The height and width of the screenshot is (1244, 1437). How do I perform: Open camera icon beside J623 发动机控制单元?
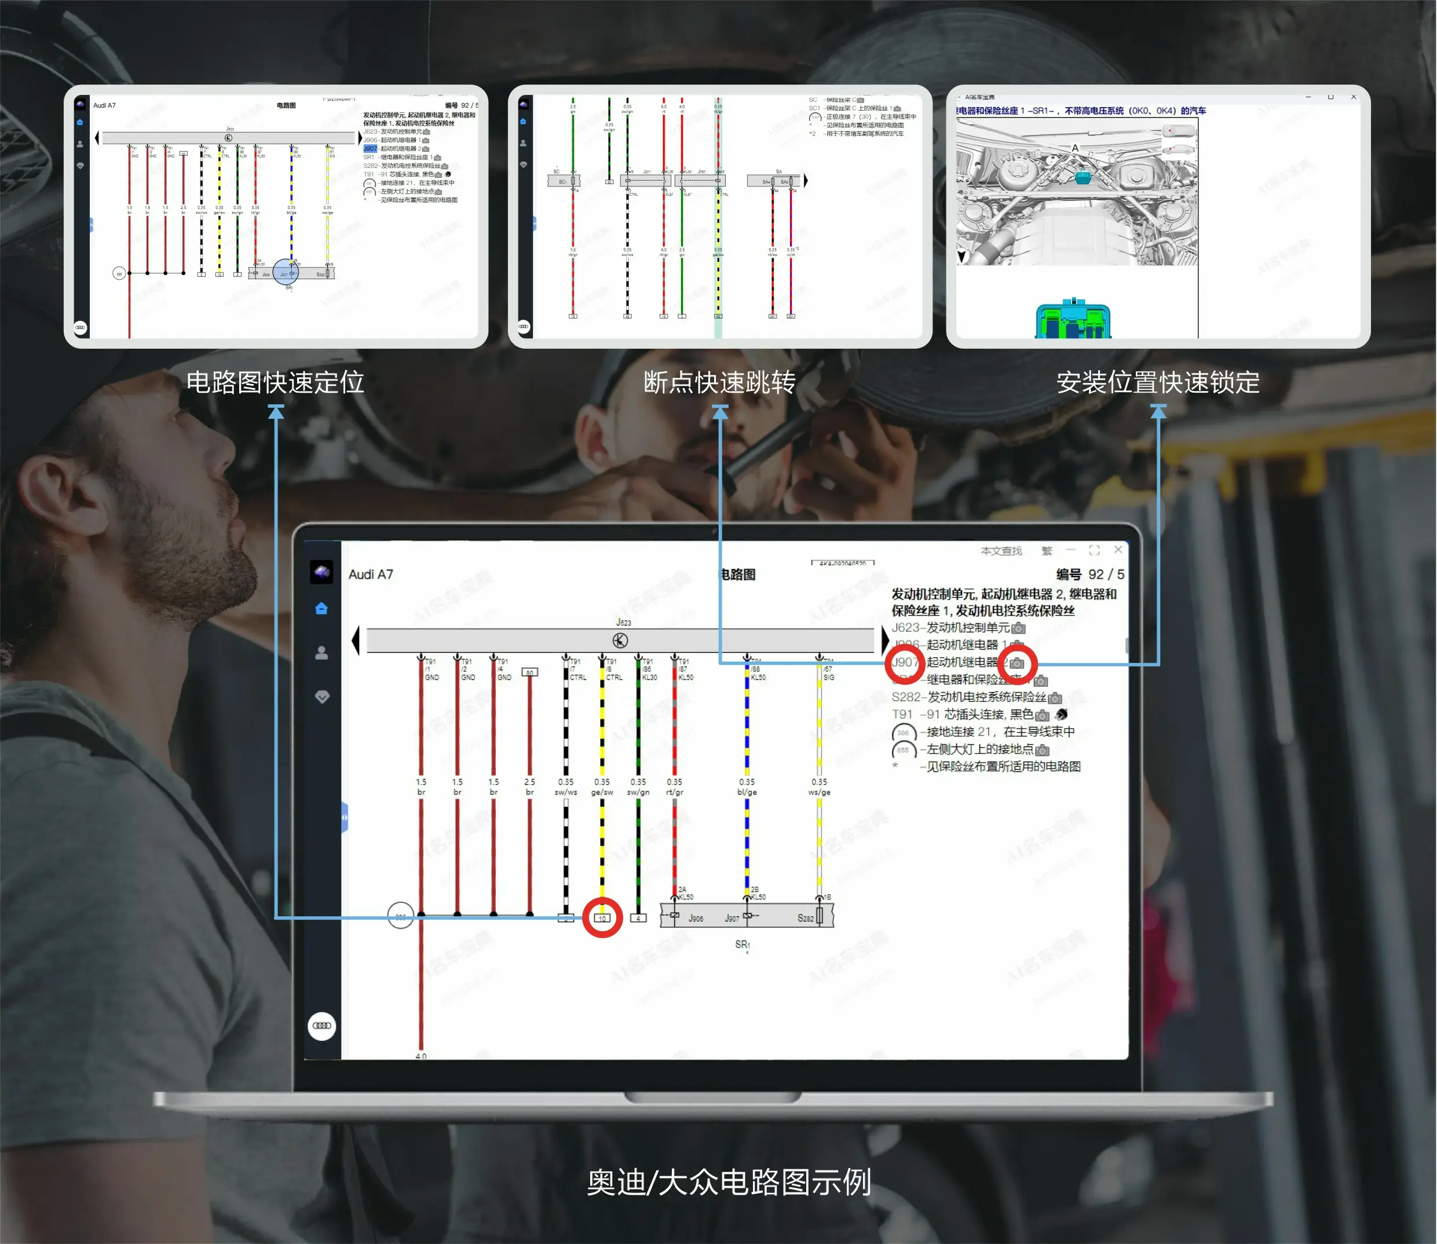(x=1018, y=628)
